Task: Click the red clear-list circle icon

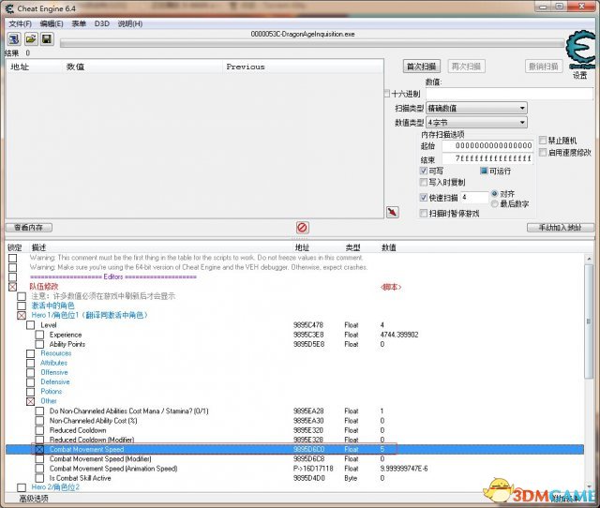Action: pos(302,228)
